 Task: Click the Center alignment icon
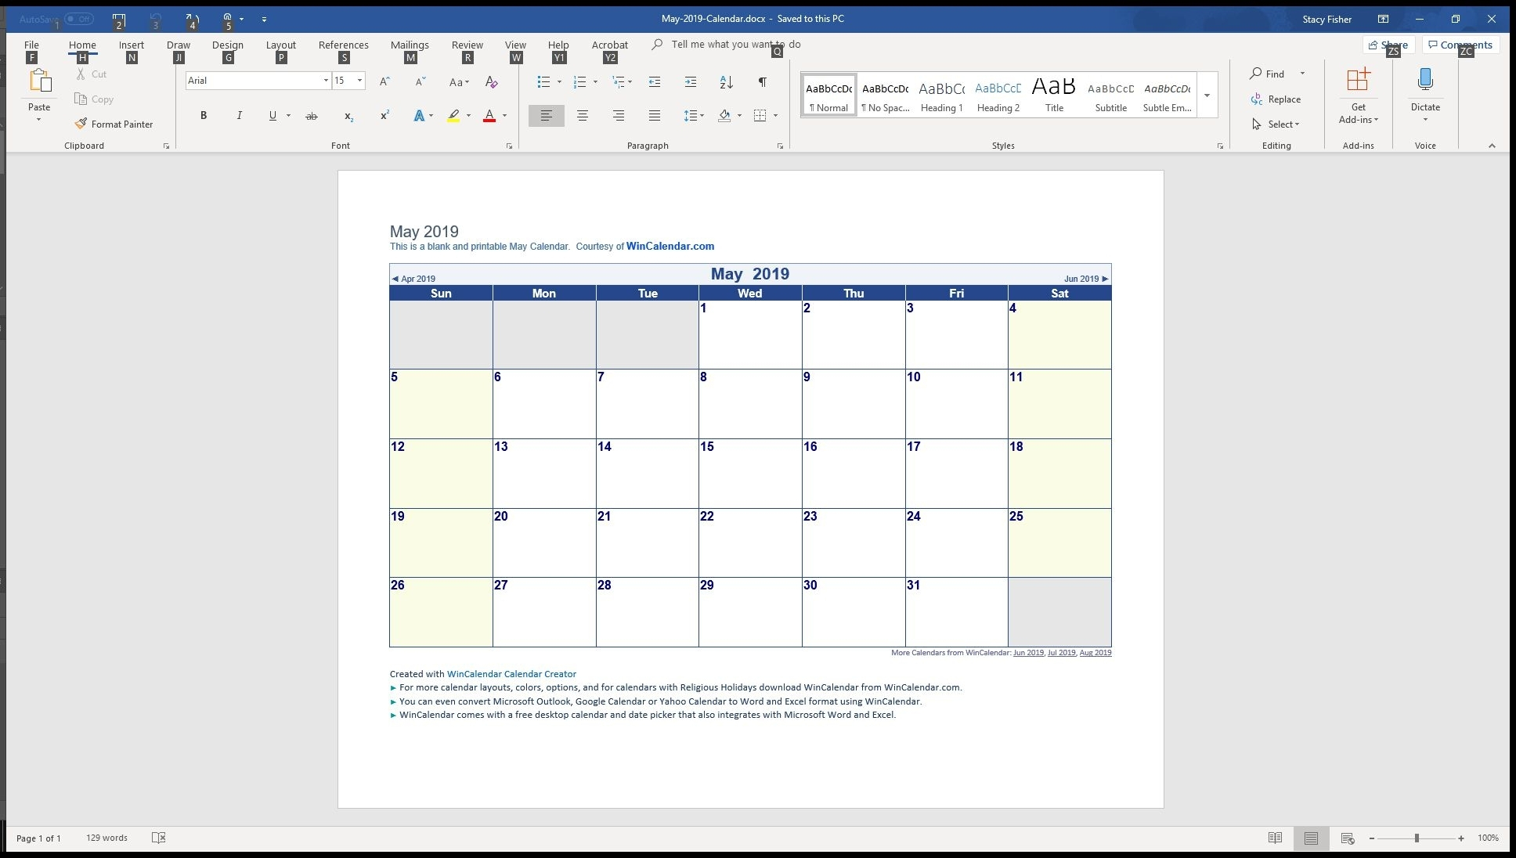581,114
